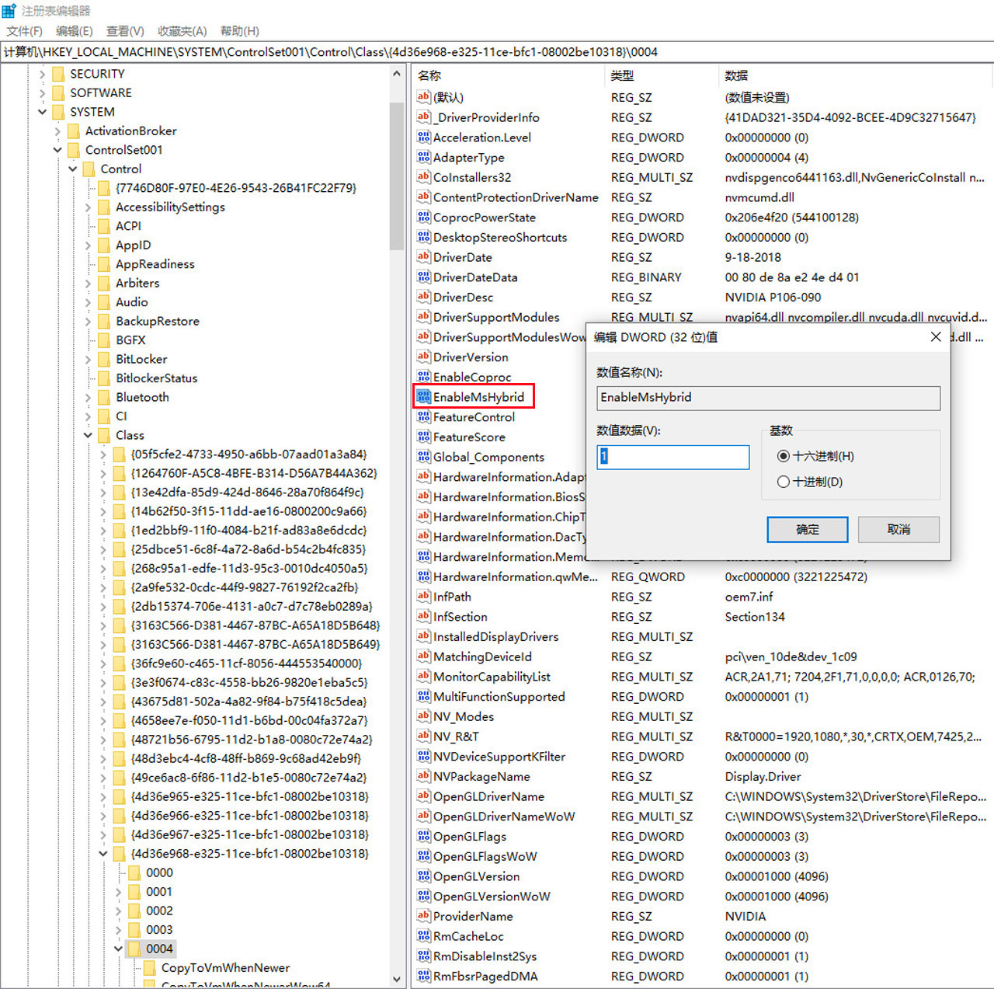Expand the SOFTWARE hive node

coord(42,92)
